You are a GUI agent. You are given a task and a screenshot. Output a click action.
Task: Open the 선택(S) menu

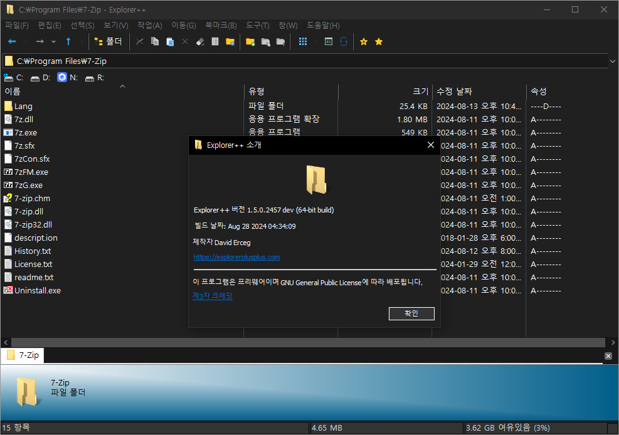(82, 26)
